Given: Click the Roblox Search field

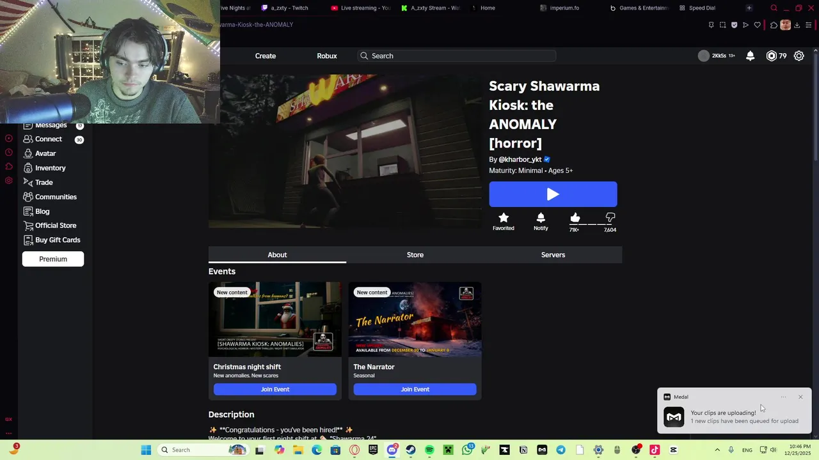Looking at the screenshot, I should (x=456, y=56).
